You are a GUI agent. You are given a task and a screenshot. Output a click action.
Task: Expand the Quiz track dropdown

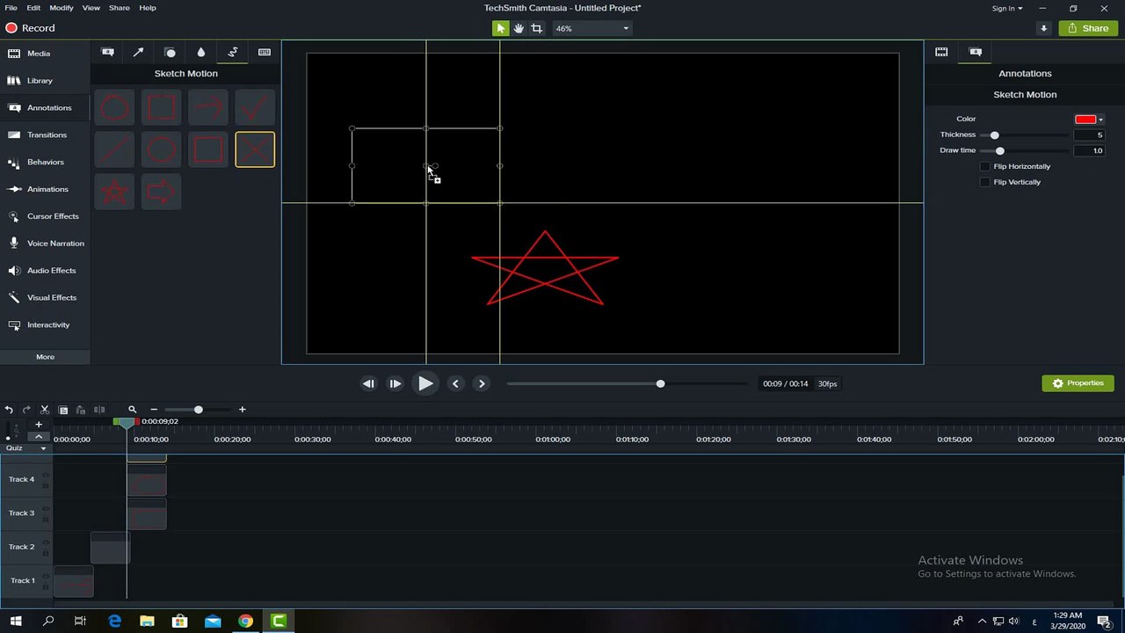[x=43, y=448]
